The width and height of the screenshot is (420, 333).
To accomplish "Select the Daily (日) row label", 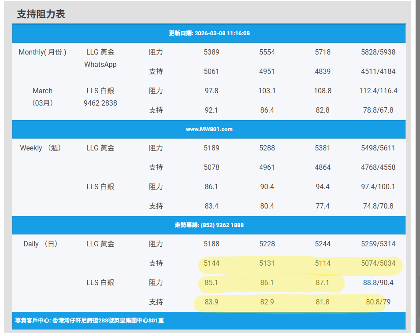I will tap(41, 244).
